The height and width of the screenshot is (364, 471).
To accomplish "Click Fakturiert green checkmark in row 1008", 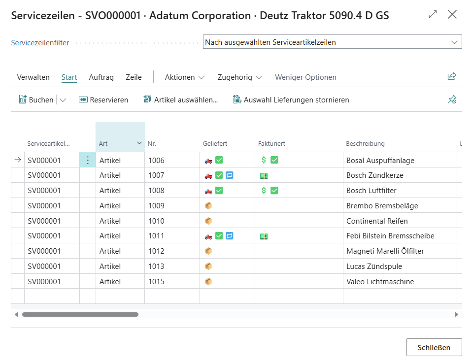I will (x=274, y=191).
